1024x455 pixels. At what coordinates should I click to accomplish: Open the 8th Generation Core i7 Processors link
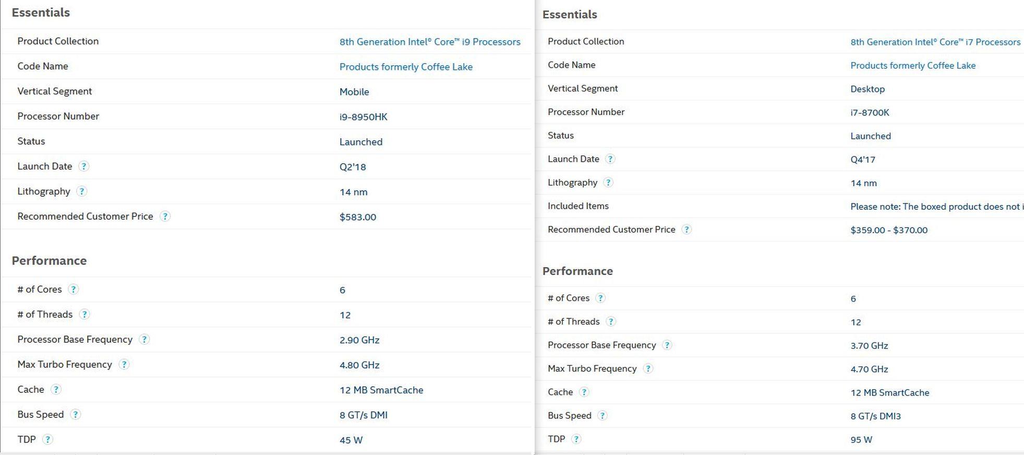pos(935,42)
